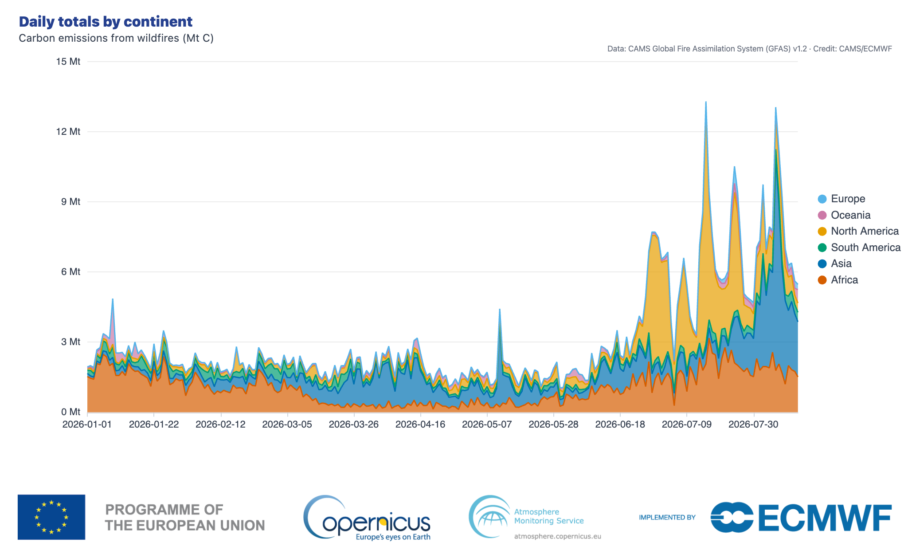The height and width of the screenshot is (550, 908).
Task: Click the 2026-02-12 x-axis date label
Action: (x=220, y=424)
